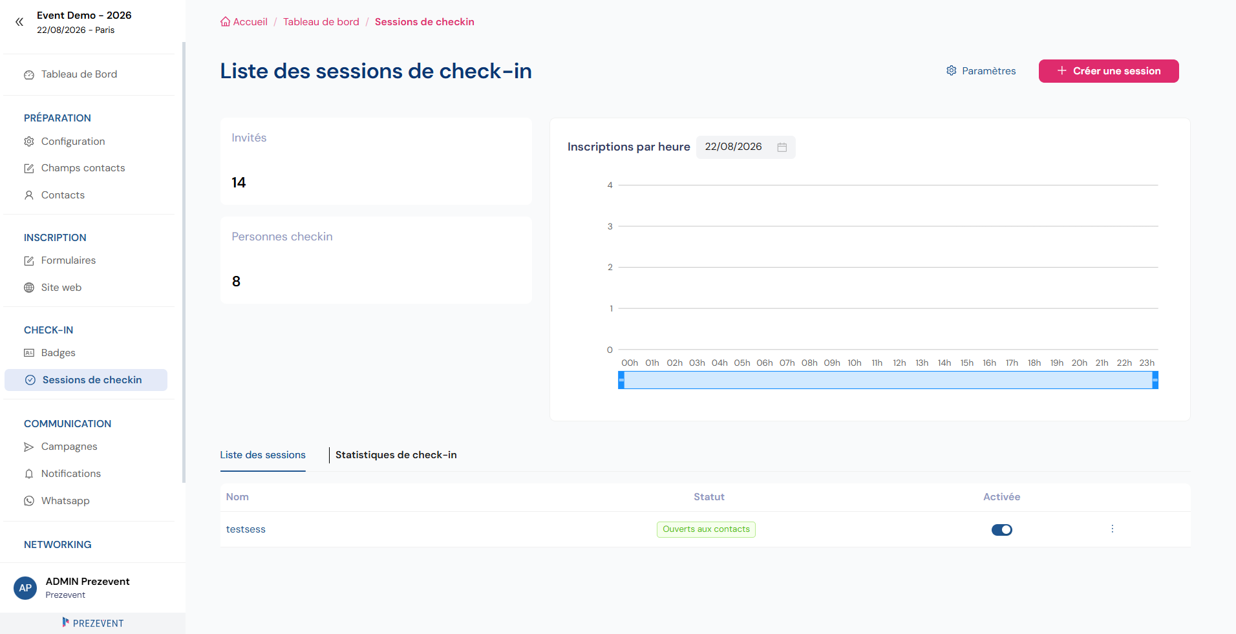Switch to Statistiques de check-in tab

pos(396,455)
